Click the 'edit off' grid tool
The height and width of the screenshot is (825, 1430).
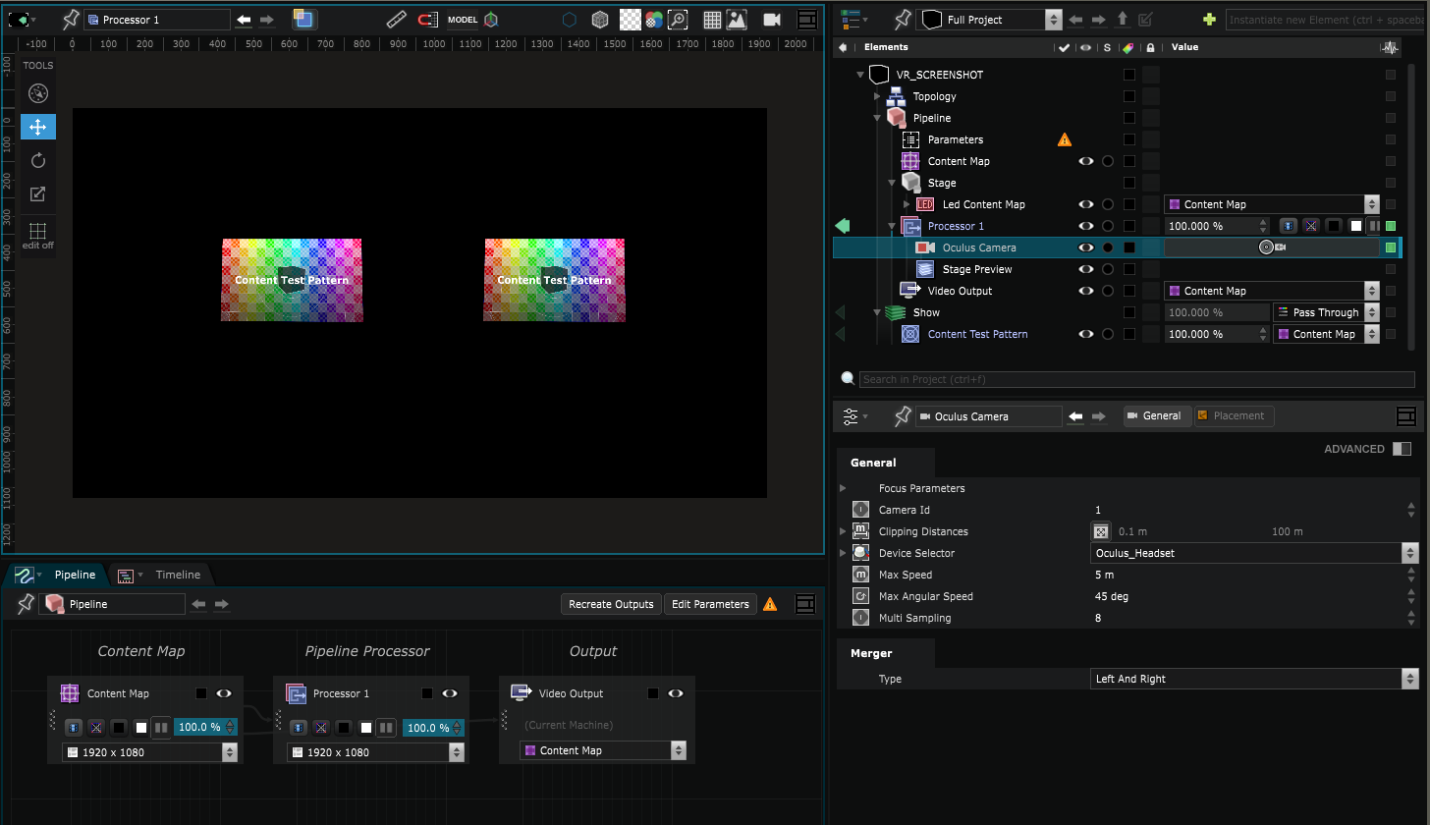coord(38,236)
